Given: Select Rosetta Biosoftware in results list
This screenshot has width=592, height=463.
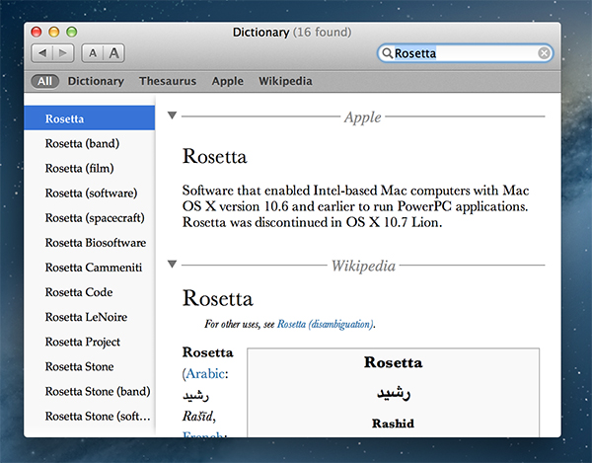Looking at the screenshot, I should [x=90, y=243].
